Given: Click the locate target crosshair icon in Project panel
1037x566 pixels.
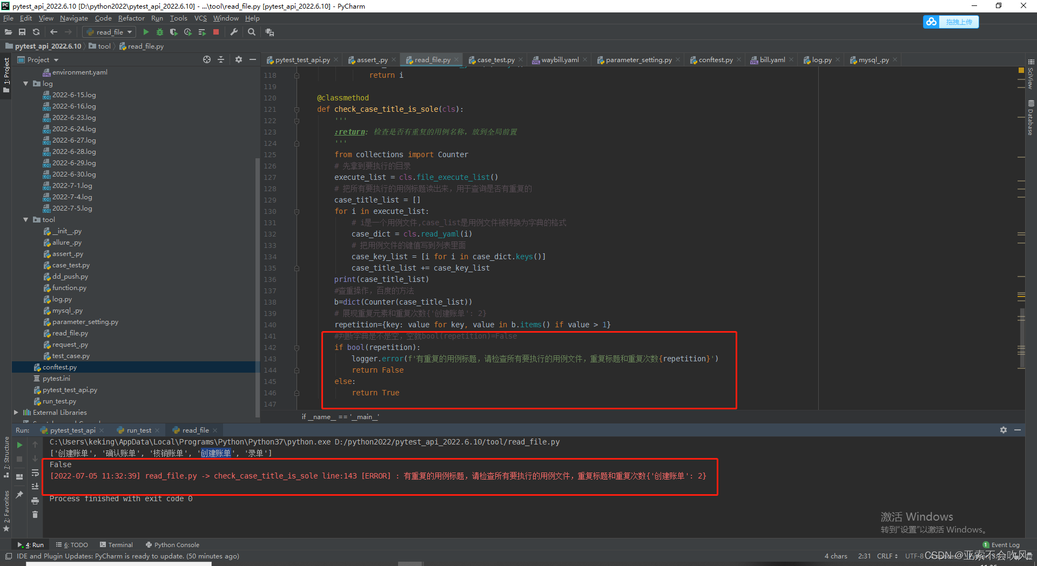Looking at the screenshot, I should [207, 59].
